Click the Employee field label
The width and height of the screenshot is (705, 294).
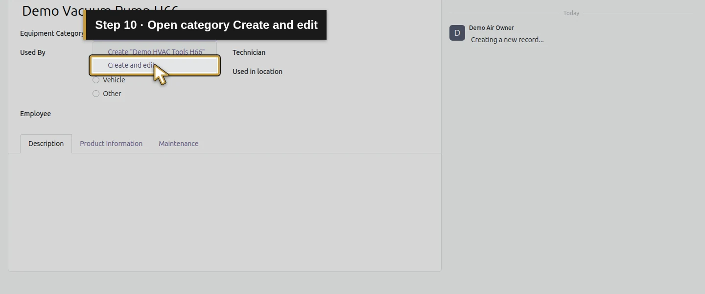[35, 114]
